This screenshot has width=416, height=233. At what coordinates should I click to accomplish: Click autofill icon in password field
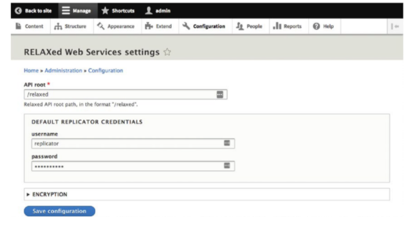point(227,166)
